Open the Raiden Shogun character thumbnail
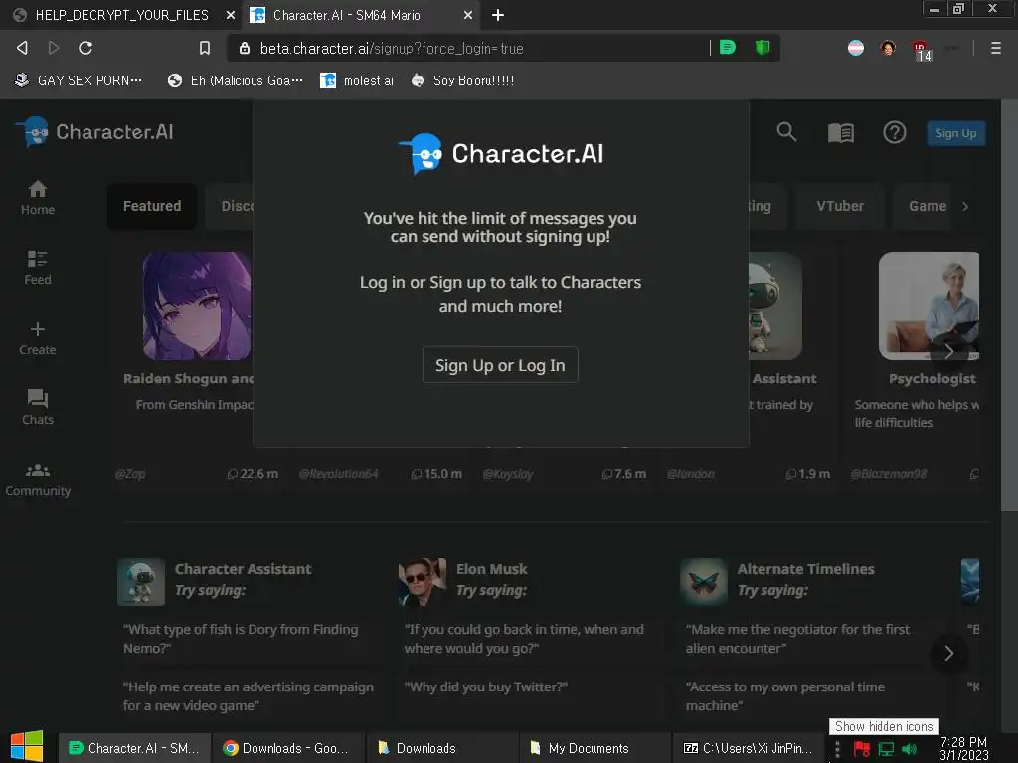 point(197,306)
